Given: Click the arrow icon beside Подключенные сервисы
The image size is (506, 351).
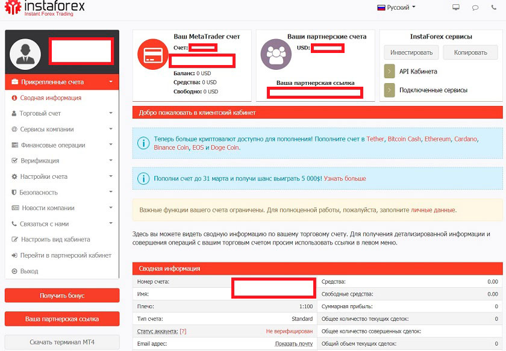Looking at the screenshot, I should [x=390, y=90].
